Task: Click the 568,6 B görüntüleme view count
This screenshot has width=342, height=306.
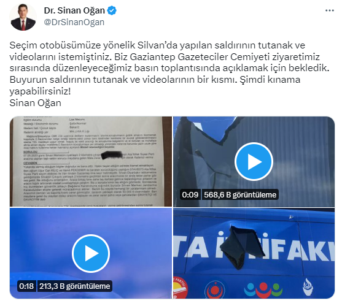Action: pos(240,194)
